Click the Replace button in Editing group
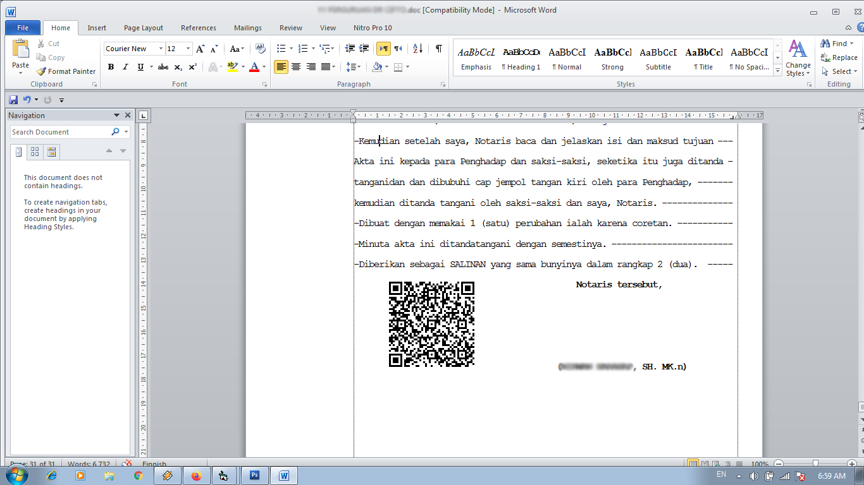 [839, 57]
